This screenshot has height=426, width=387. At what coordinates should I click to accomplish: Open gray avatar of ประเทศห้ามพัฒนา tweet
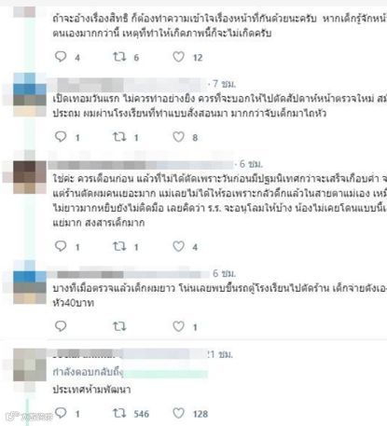pos(30,365)
